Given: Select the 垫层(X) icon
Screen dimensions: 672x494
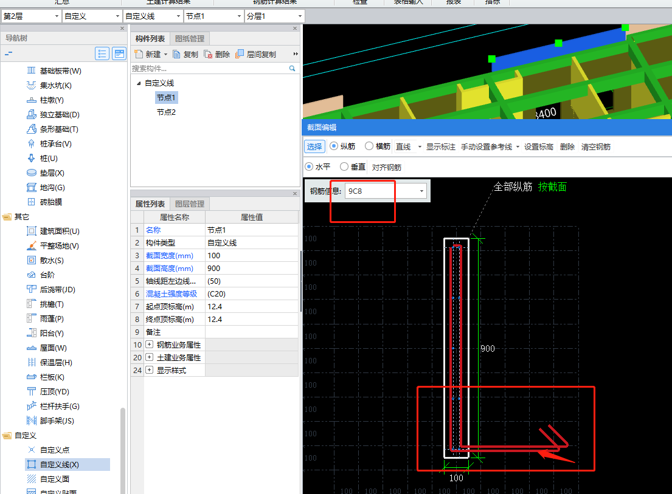Looking at the screenshot, I should (31, 173).
